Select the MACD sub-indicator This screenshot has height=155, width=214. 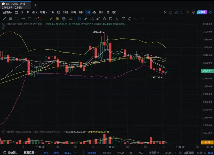click(x=120, y=153)
